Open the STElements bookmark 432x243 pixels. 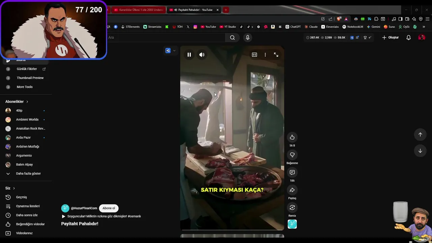point(130,27)
